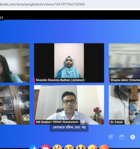Click the Dr. Faisel name label
This screenshot has width=140, height=149.
coord(117,122)
